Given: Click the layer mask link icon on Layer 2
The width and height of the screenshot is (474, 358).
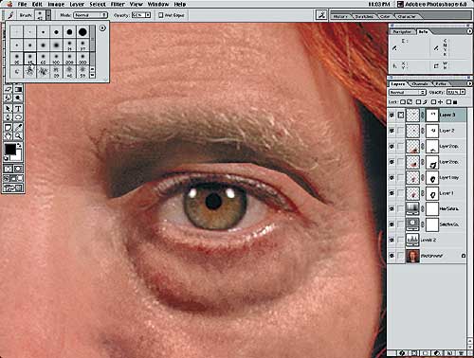Looking at the screenshot, I should click(x=423, y=131).
